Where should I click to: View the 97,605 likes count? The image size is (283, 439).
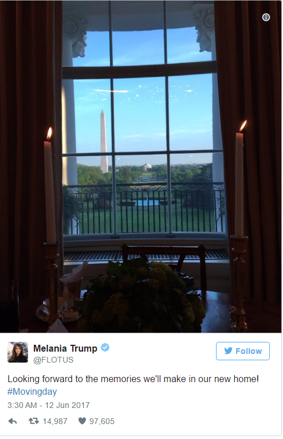tap(102, 421)
